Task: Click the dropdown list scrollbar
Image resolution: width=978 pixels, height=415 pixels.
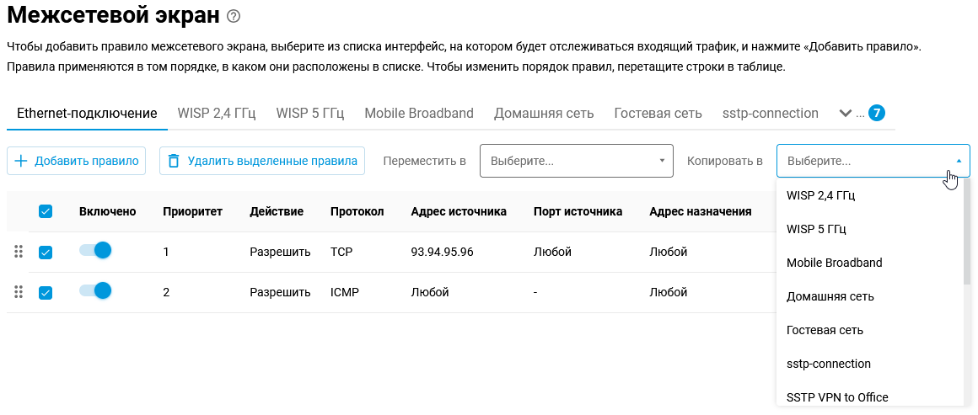Action: 967,236
